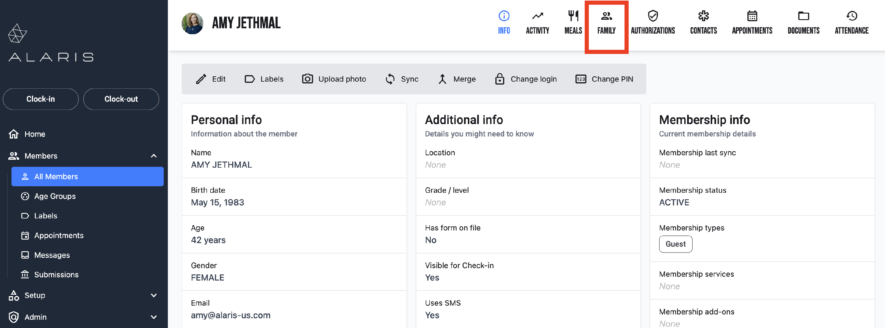Click the Sync arrows icon

tap(390, 79)
